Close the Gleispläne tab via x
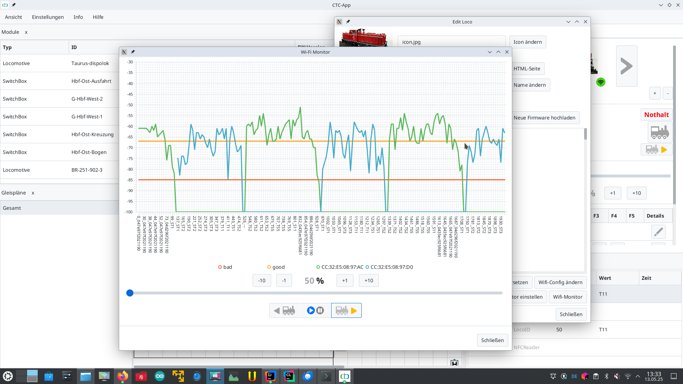 [x=33, y=193]
